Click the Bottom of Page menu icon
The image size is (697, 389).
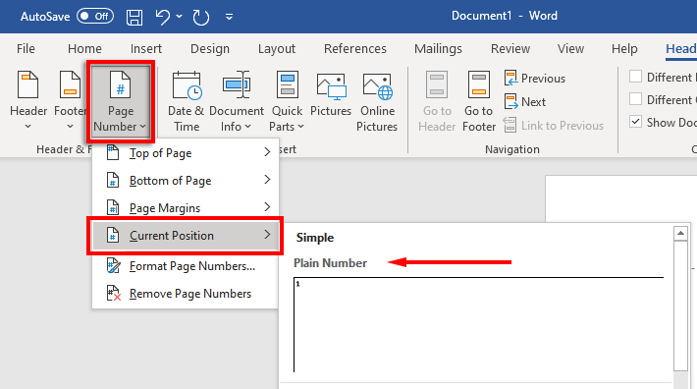(113, 180)
